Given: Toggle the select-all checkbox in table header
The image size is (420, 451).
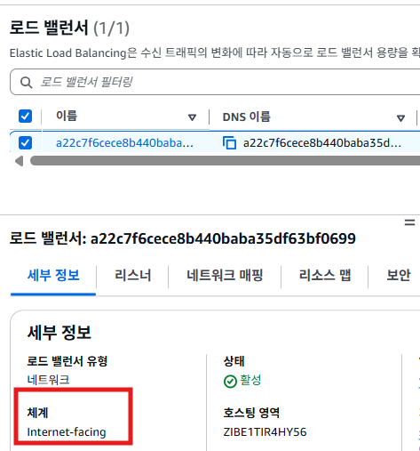Looking at the screenshot, I should tap(25, 117).
